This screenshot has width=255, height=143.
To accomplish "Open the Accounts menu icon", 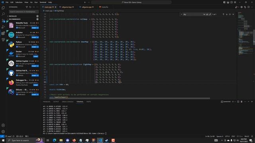I will [x=3, y=125].
